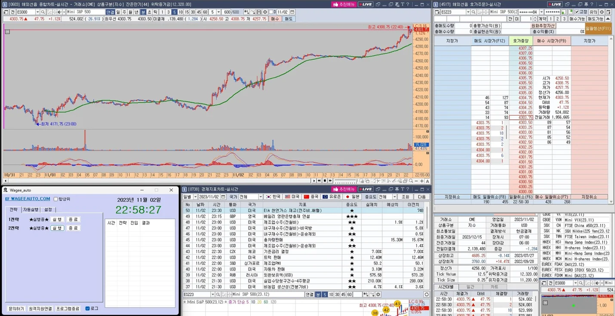Click the calendar icon beside 2023/11/02 in indicator window
The width and height of the screenshot is (615, 316).
coord(223,197)
